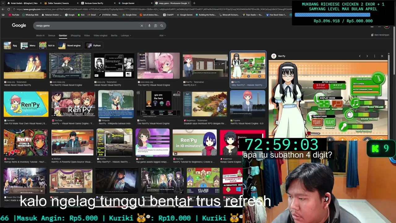
Task: Show previous image in Ren'Py preview panel
Action: 359,56
